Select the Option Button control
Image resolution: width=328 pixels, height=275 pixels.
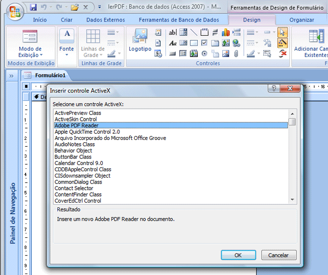[204, 54]
